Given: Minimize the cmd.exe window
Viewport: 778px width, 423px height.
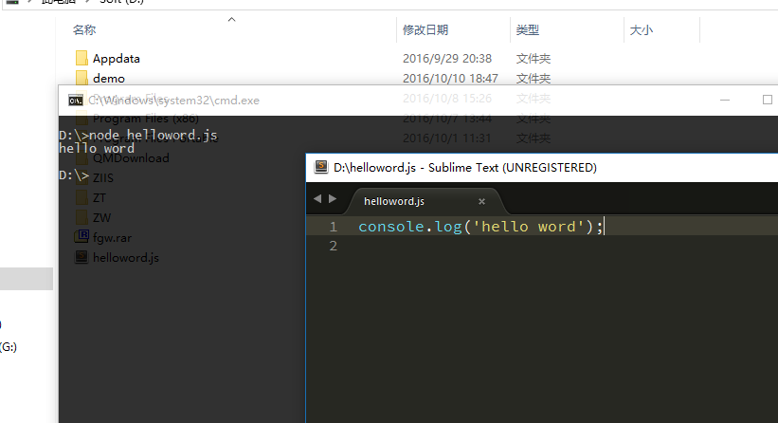Looking at the screenshot, I should (724, 101).
